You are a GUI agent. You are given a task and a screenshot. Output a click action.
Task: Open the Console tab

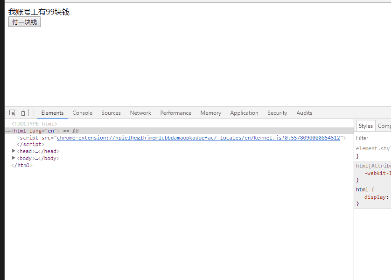83,113
